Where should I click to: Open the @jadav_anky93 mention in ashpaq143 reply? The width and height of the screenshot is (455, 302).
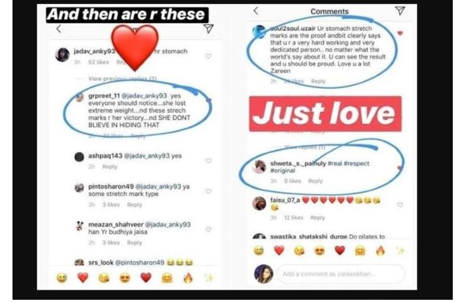click(x=147, y=156)
